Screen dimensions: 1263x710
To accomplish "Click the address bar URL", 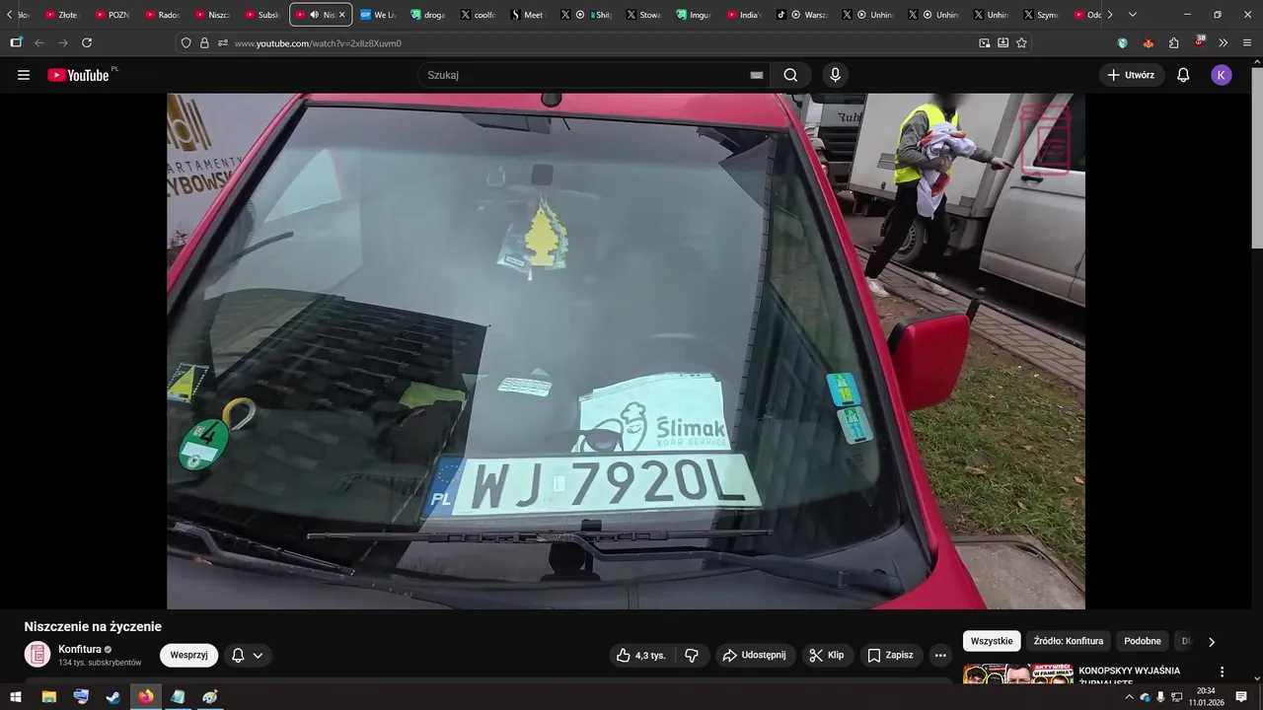I will (x=318, y=43).
